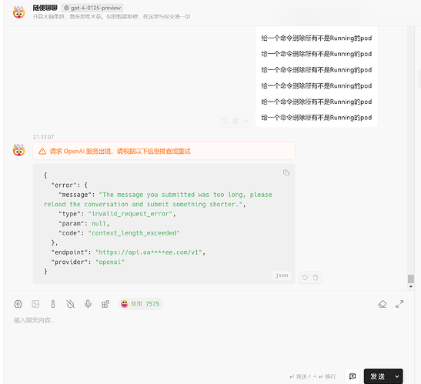Toggle the history message limit icon

point(70,304)
